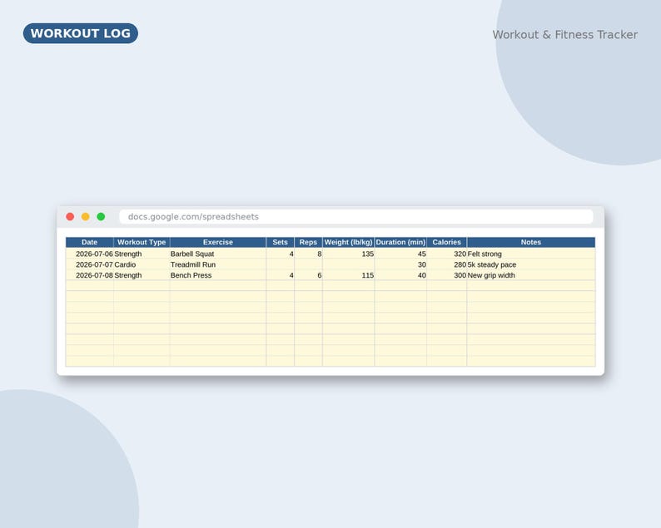Select the Exercise column header
This screenshot has width=661, height=528.
click(218, 242)
